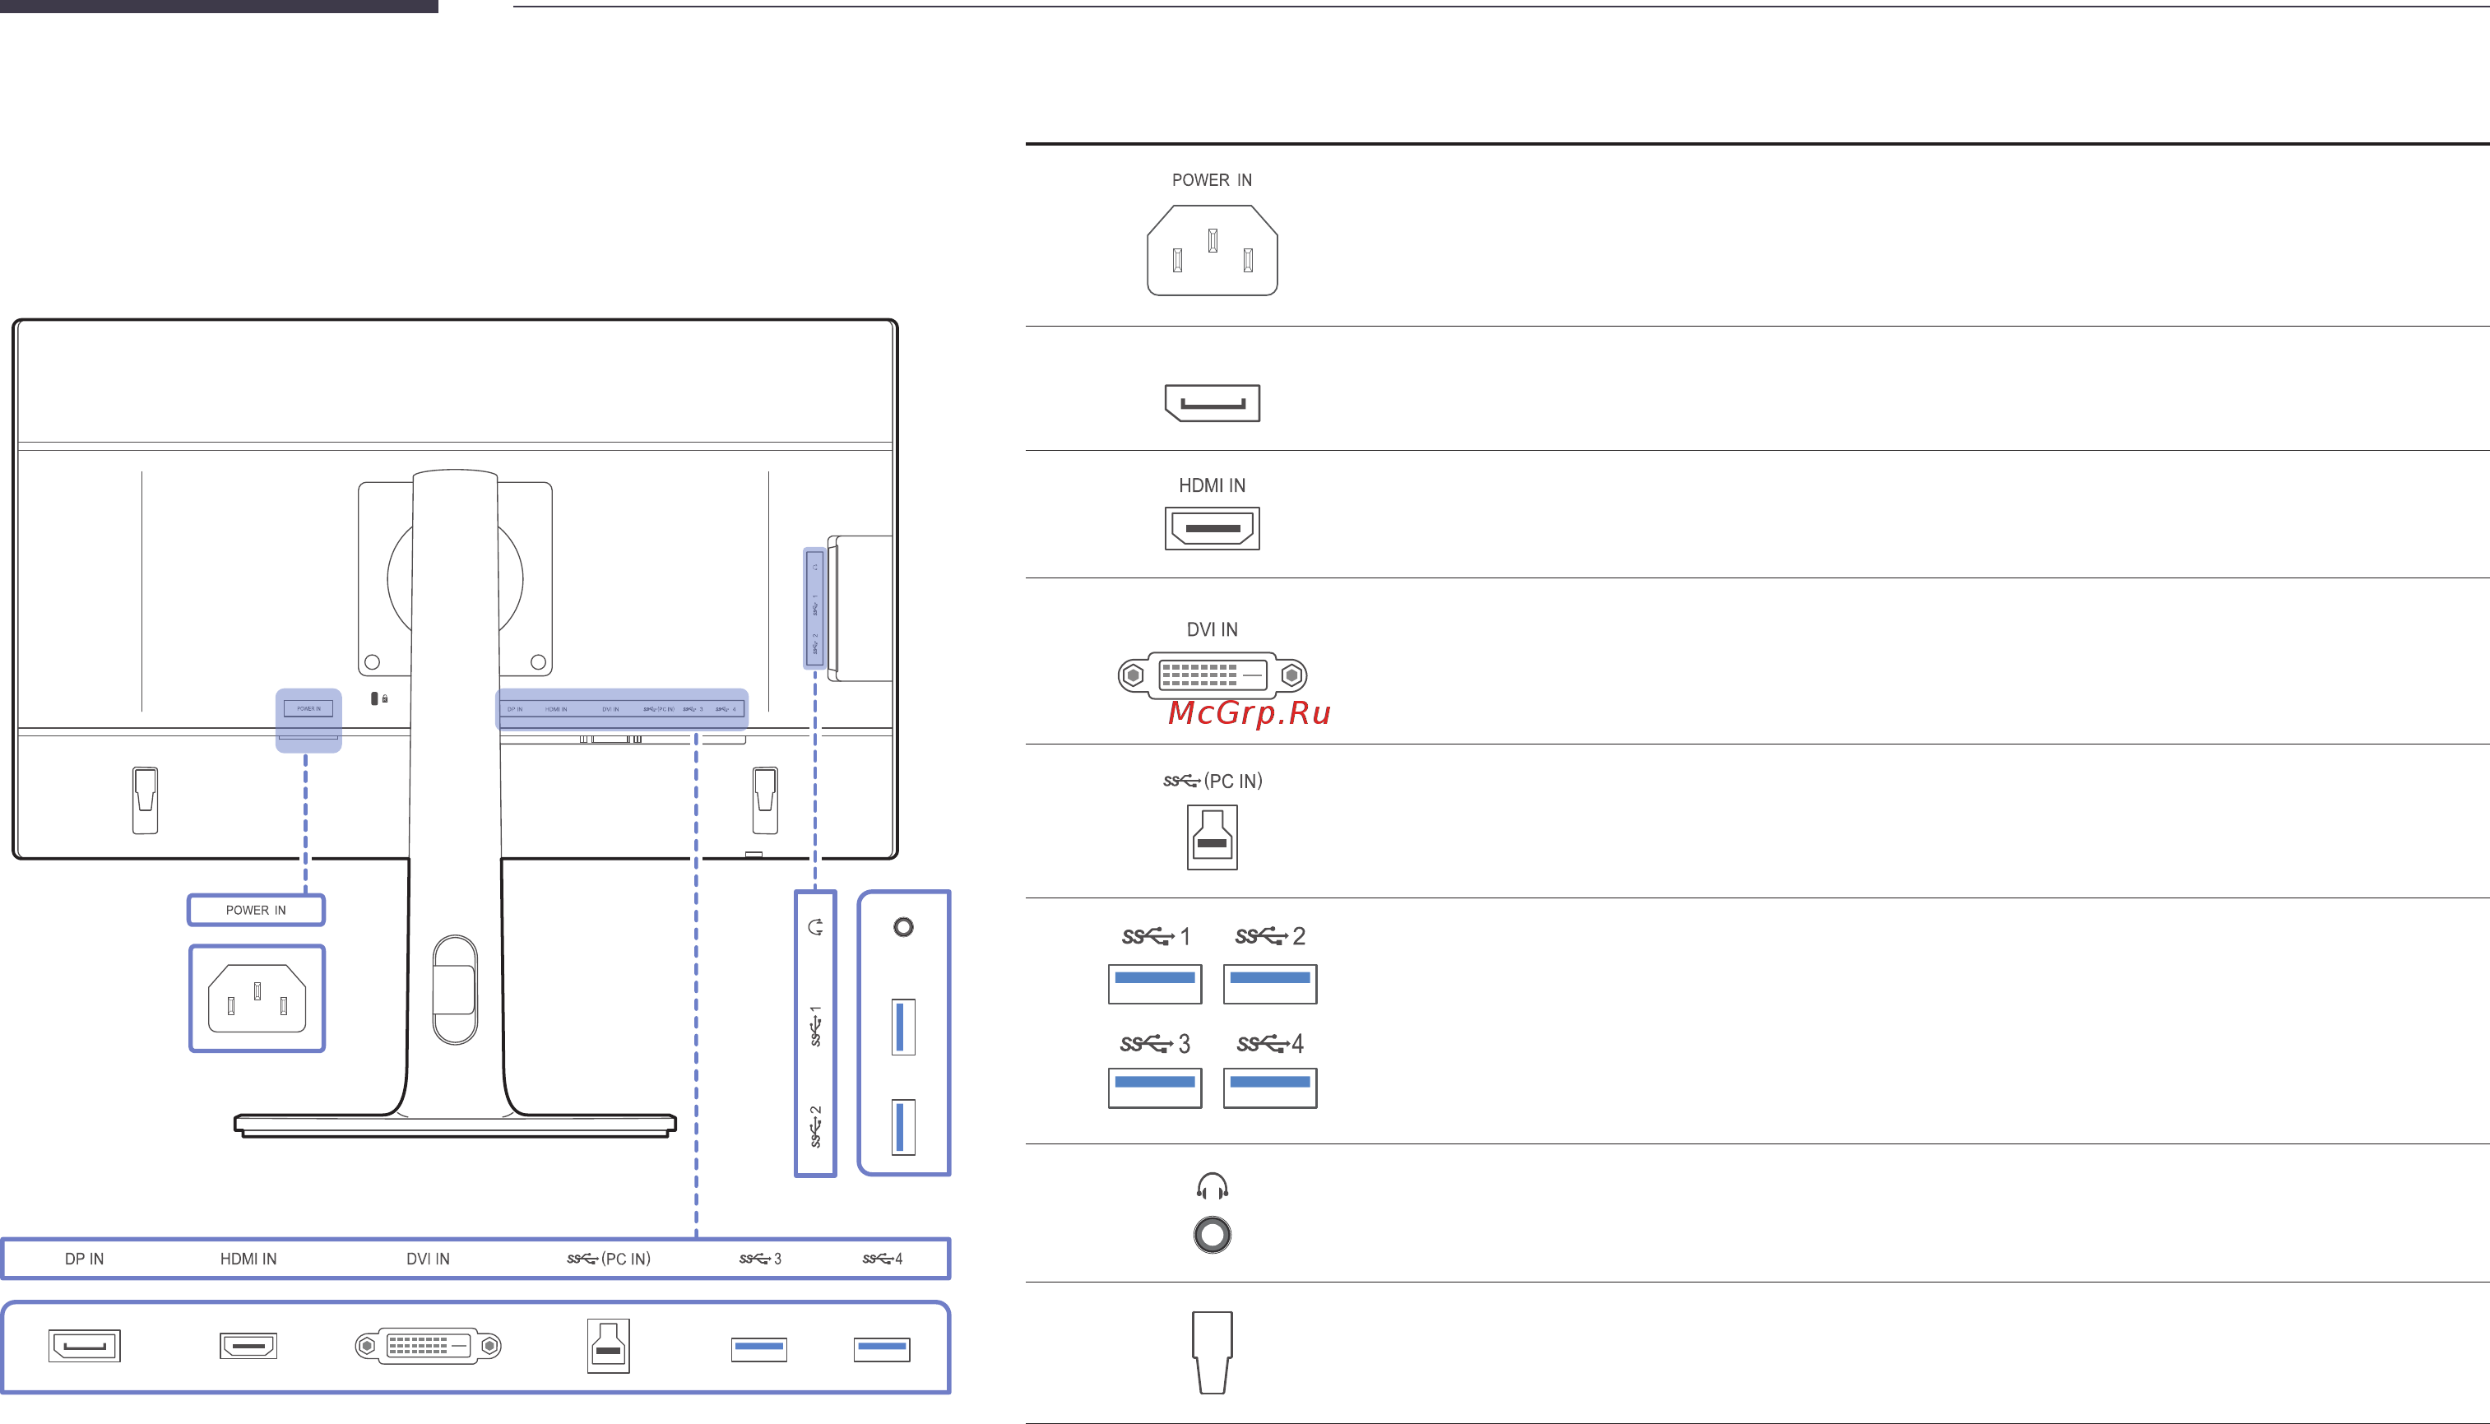Screen dimensions: 2490x1424
Task: Click USB port 2 icon in the table
Action: [1269, 984]
